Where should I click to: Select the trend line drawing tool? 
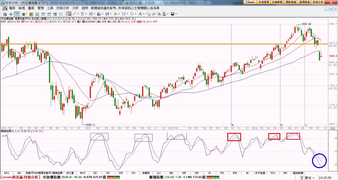(74, 14)
